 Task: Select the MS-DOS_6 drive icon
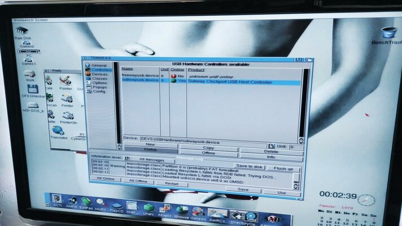click(33, 106)
